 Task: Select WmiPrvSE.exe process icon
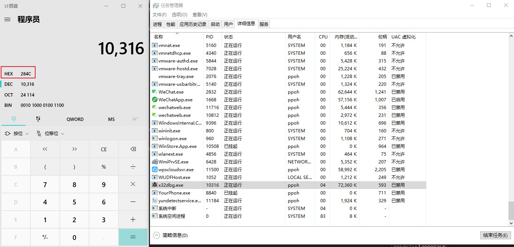tap(155, 162)
